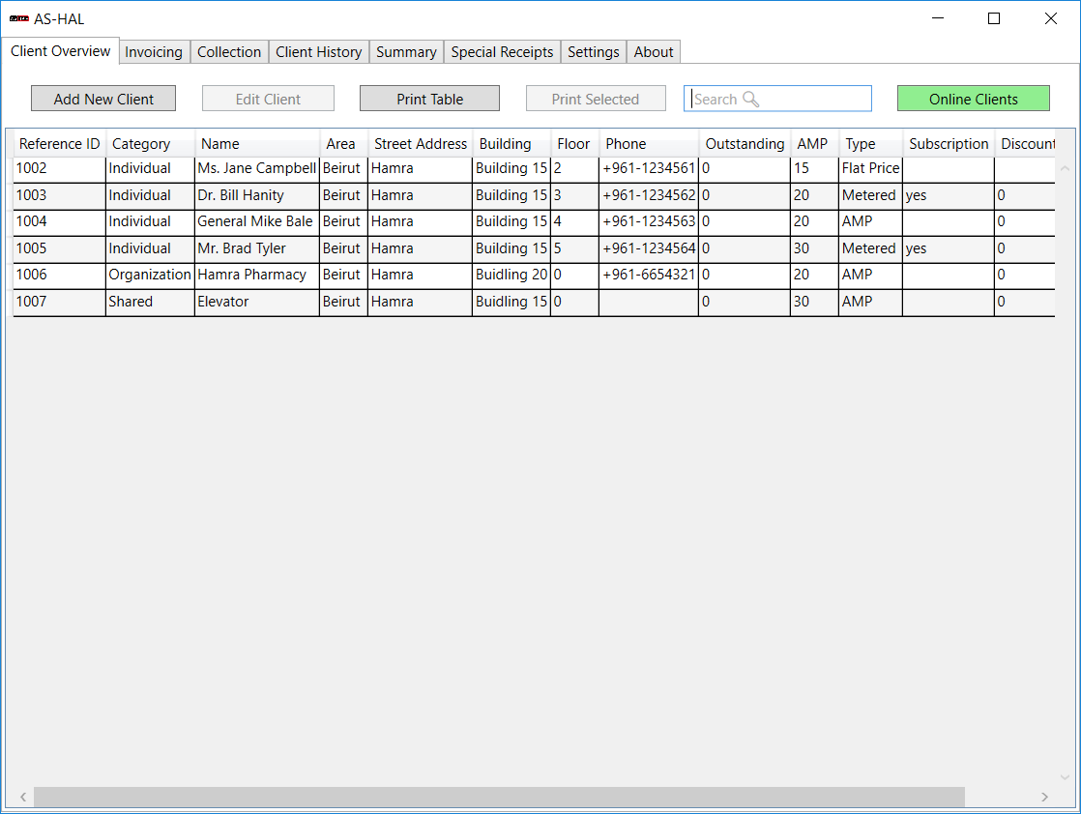Click subscription yes for Mr. Brad Tyler

point(948,248)
